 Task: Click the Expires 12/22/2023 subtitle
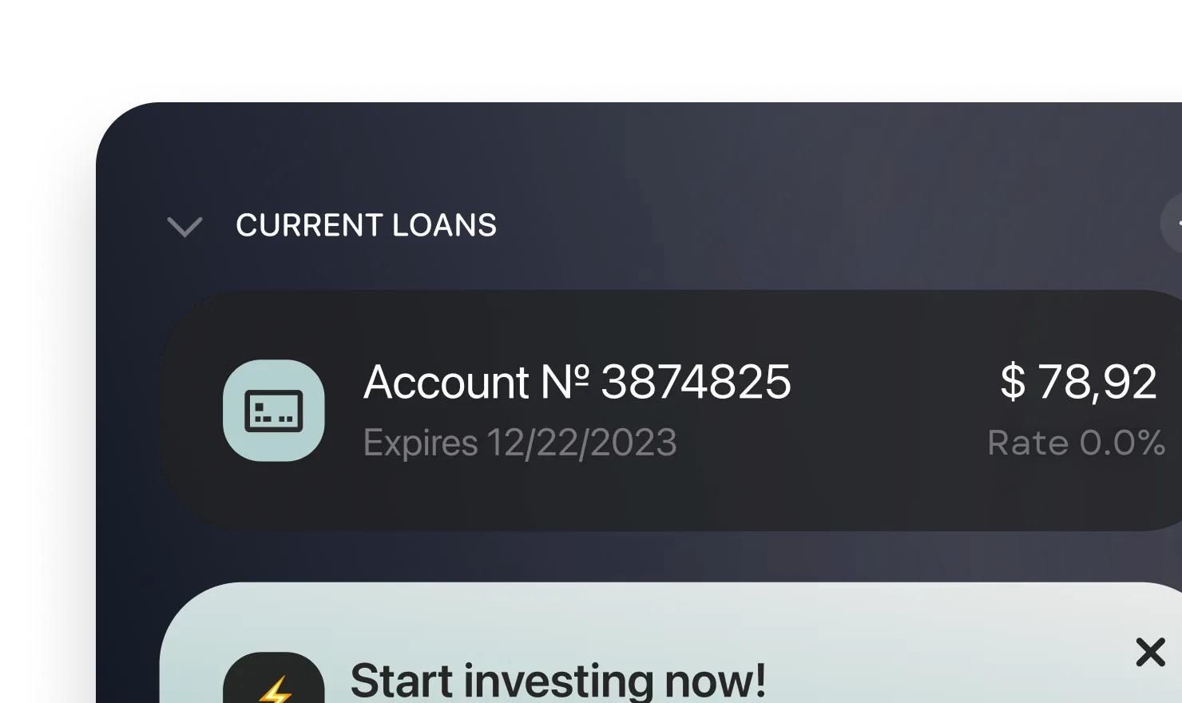pos(520,443)
